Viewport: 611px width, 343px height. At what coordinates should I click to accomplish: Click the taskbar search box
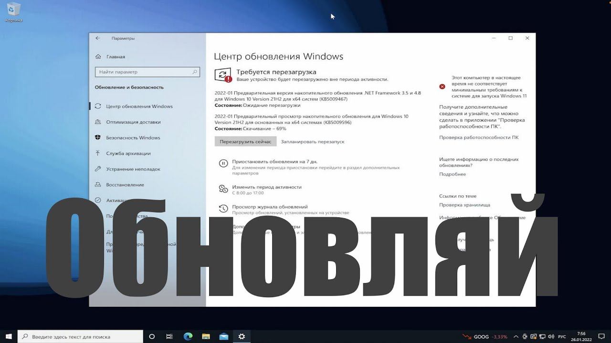pyautogui.click(x=80, y=336)
